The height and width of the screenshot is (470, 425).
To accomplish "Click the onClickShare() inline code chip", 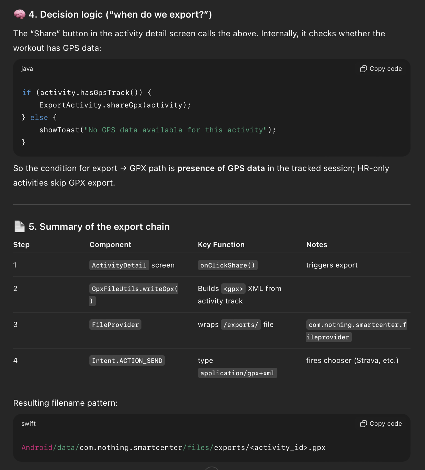I will pos(227,265).
